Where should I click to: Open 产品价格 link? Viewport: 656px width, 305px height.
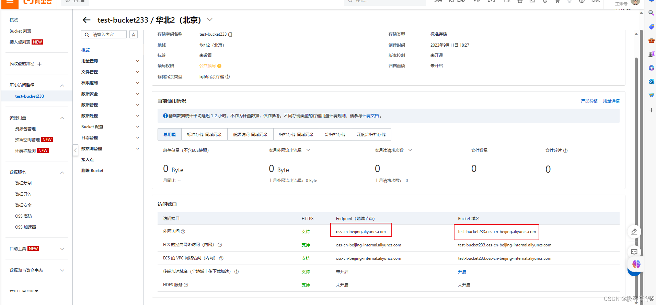589,101
